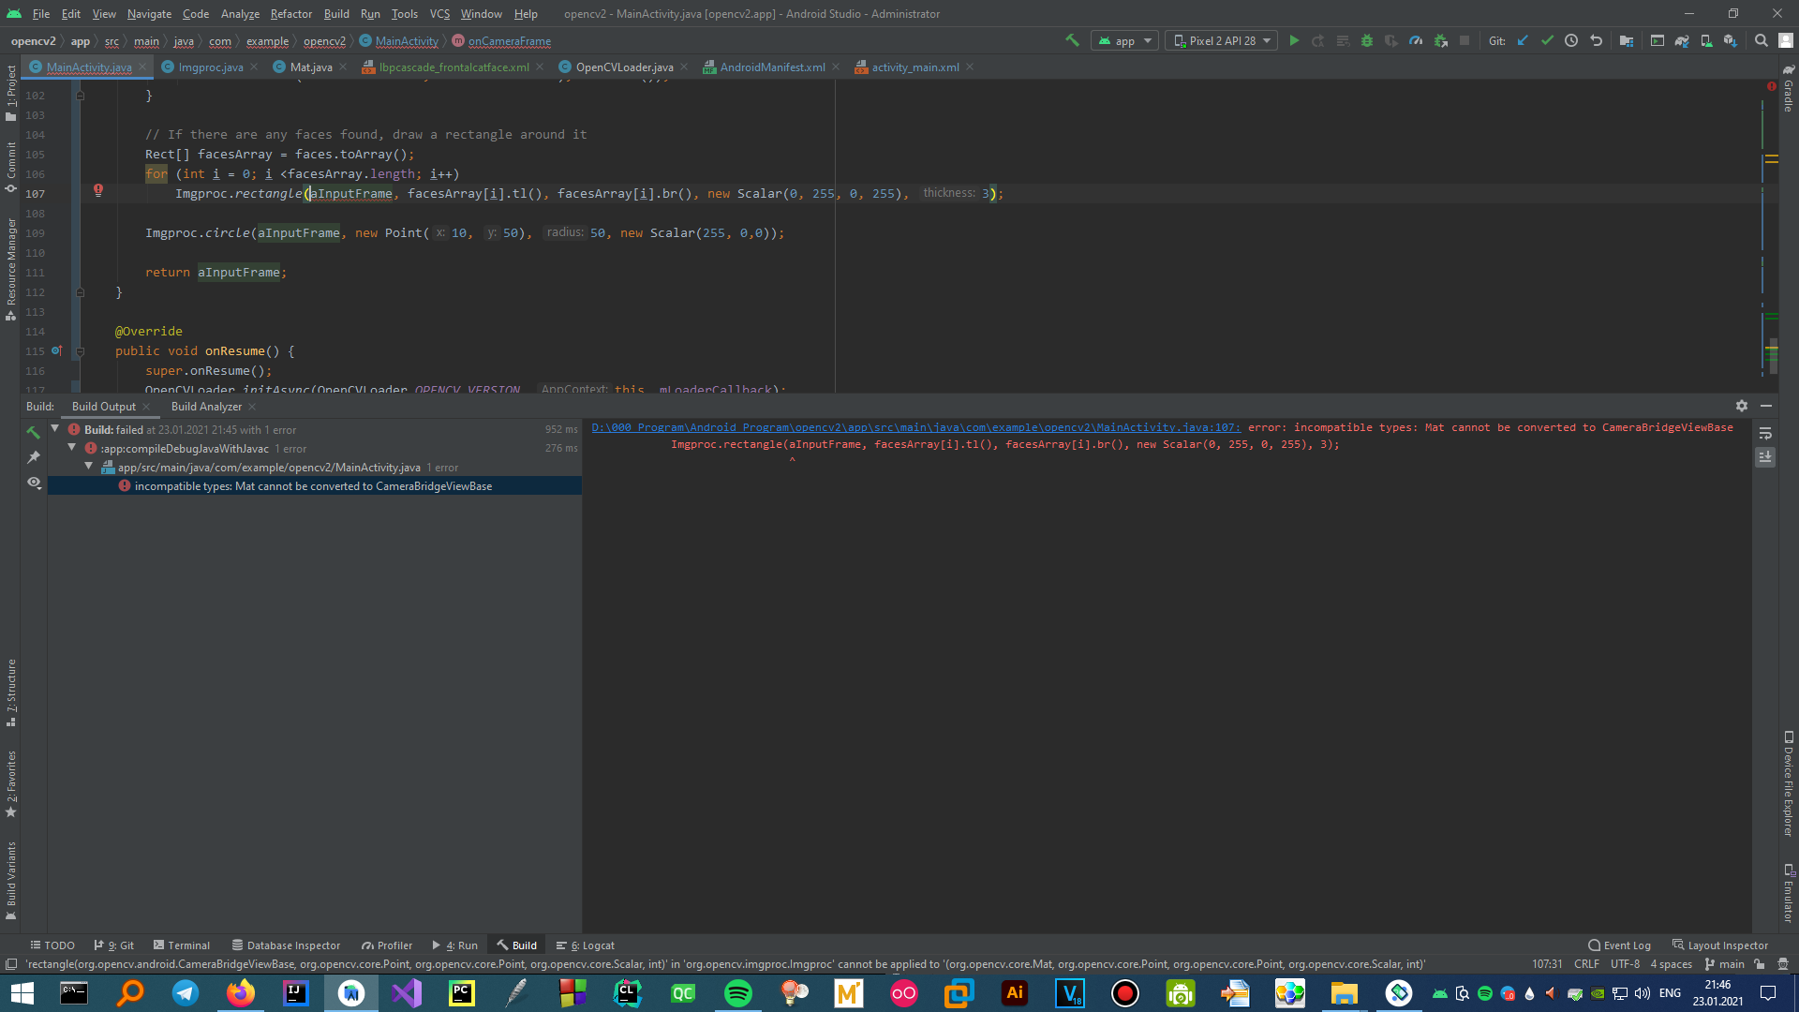Open MainActivity.java:107 error link

(915, 427)
